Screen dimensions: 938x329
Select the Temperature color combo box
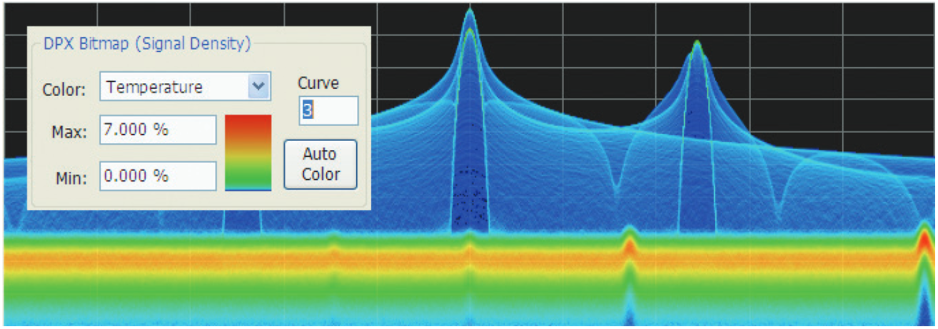click(175, 87)
